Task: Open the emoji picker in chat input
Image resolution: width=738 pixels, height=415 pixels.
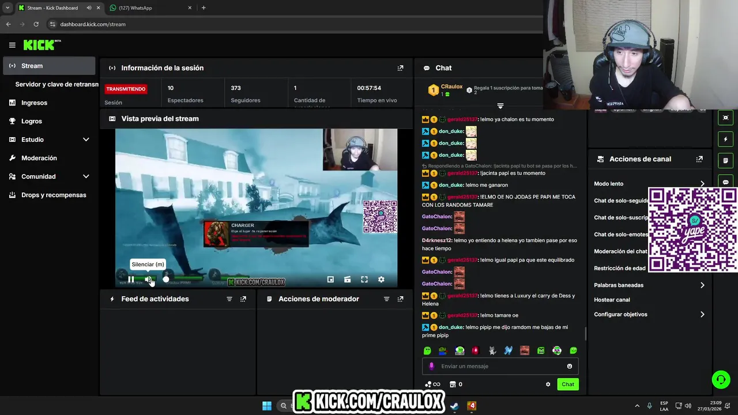Action: coord(570,366)
